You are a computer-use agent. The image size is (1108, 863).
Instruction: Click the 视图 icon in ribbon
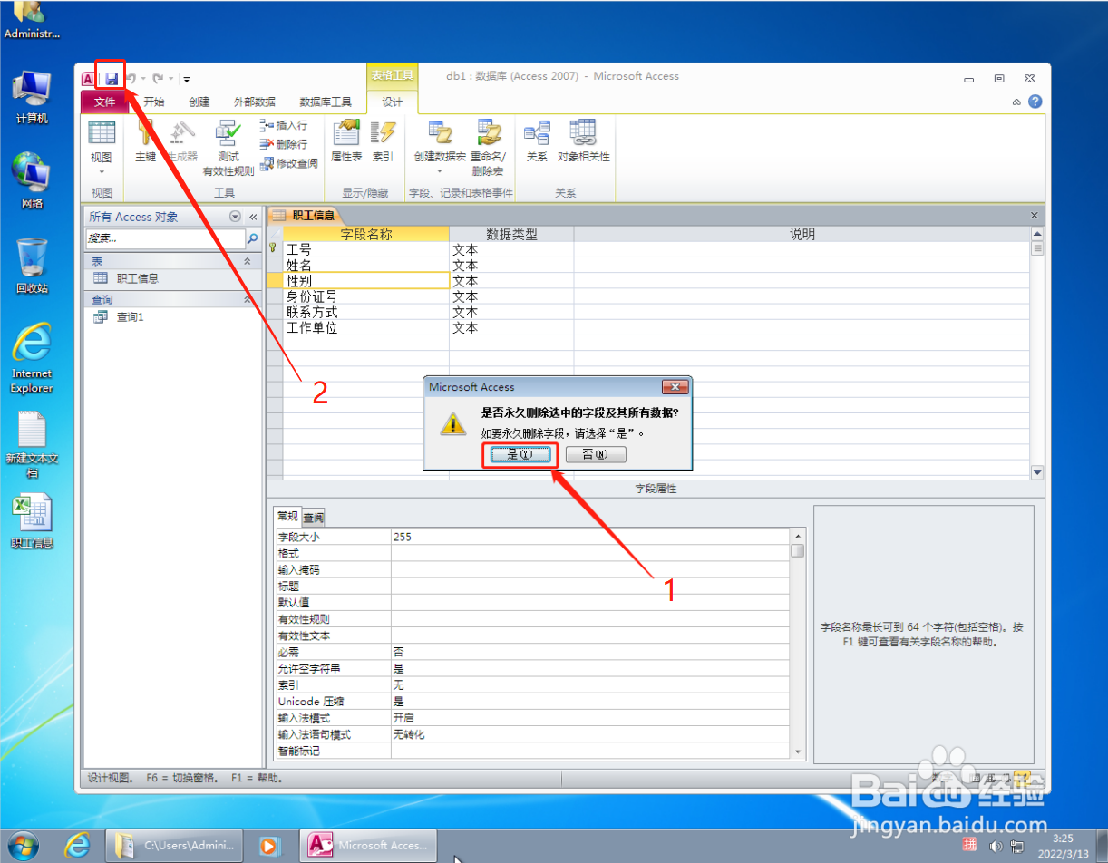(x=102, y=133)
